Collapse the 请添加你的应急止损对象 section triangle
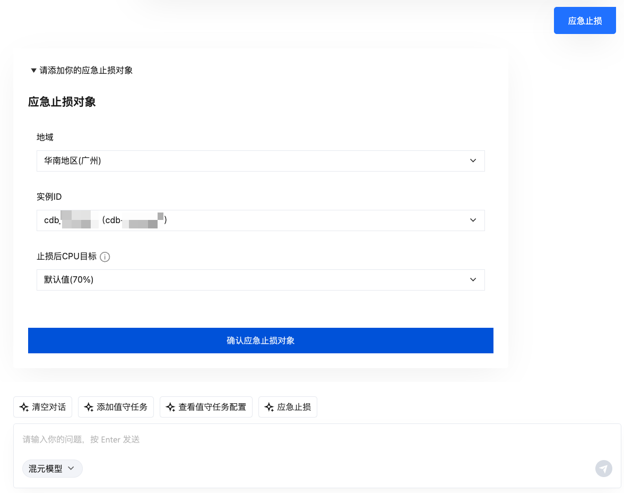This screenshot has width=624, height=493. coord(34,71)
